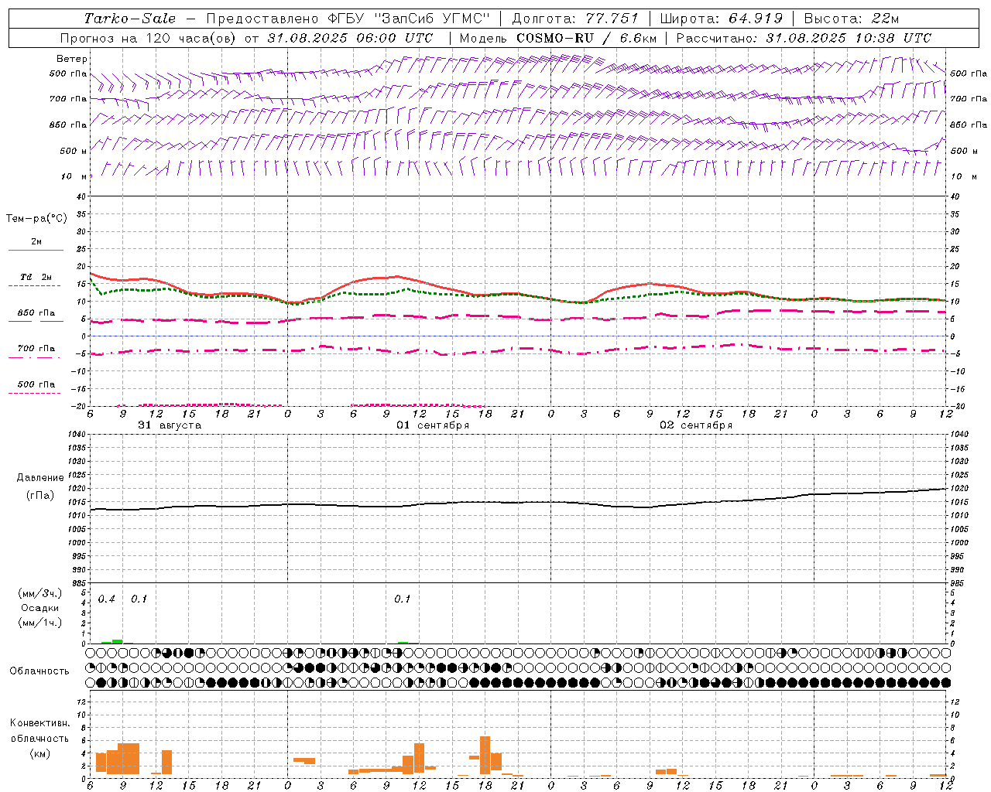Click the green precipitation bar in Осадки chart

coord(118,641)
